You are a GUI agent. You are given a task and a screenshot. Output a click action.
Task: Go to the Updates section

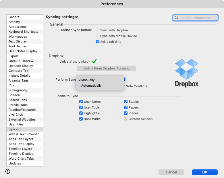tap(15, 163)
